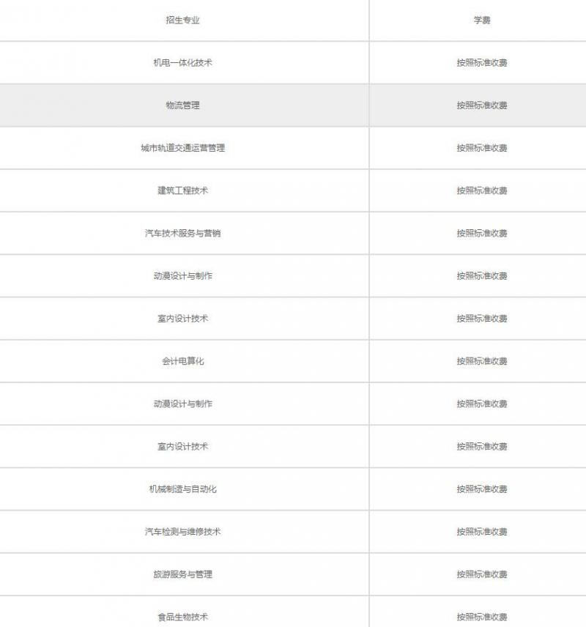Select the 机电一体化技术 major cell

point(182,63)
